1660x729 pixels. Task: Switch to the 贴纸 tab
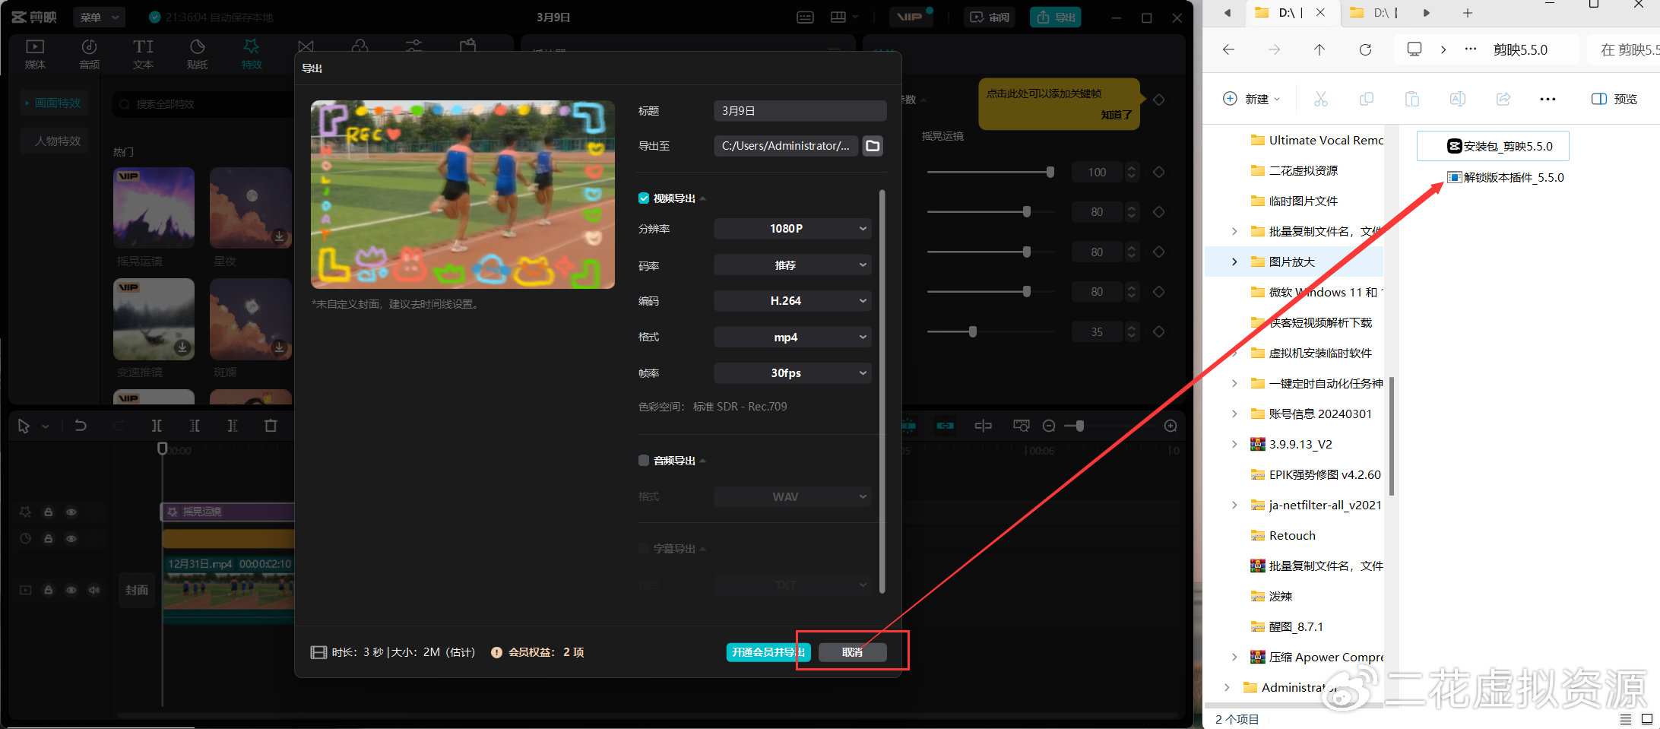point(197,55)
